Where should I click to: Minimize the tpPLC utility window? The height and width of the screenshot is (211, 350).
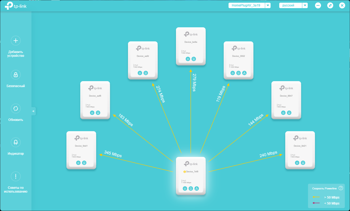coord(318,5)
